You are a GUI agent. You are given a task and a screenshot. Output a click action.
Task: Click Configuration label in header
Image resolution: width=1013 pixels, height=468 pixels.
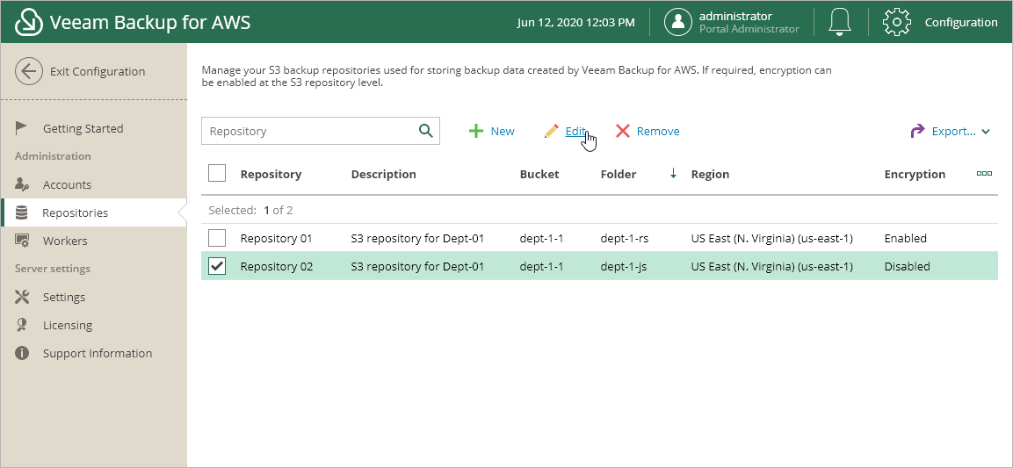(961, 22)
